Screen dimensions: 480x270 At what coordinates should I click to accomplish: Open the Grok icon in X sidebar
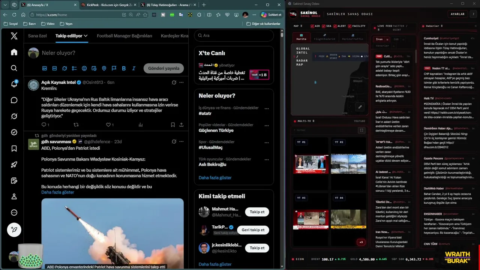click(14, 116)
